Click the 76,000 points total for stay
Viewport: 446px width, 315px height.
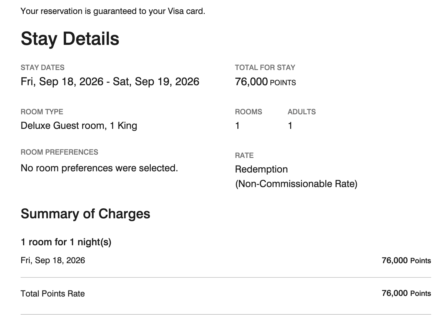click(x=265, y=82)
